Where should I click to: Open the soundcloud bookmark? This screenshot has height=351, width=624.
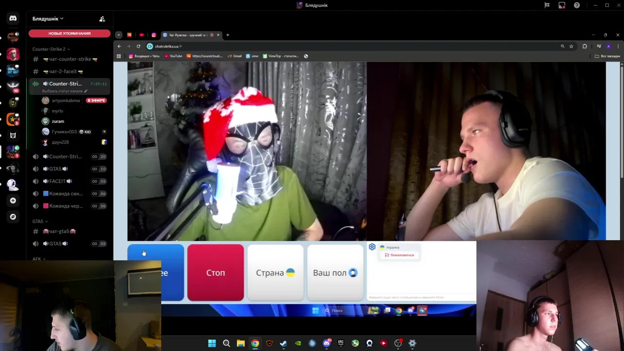click(204, 56)
